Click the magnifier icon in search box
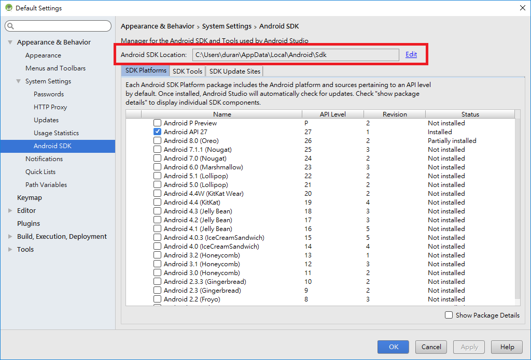 click(x=10, y=26)
